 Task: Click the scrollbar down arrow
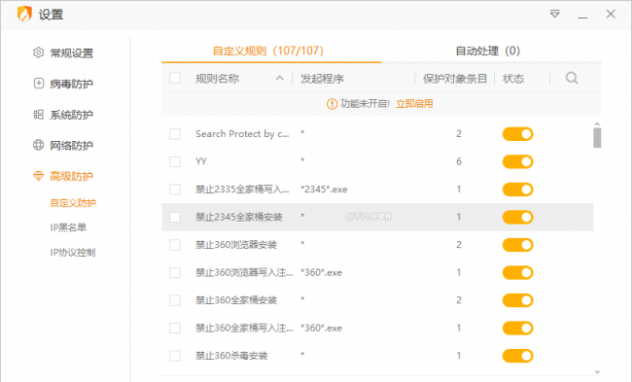pos(597,371)
